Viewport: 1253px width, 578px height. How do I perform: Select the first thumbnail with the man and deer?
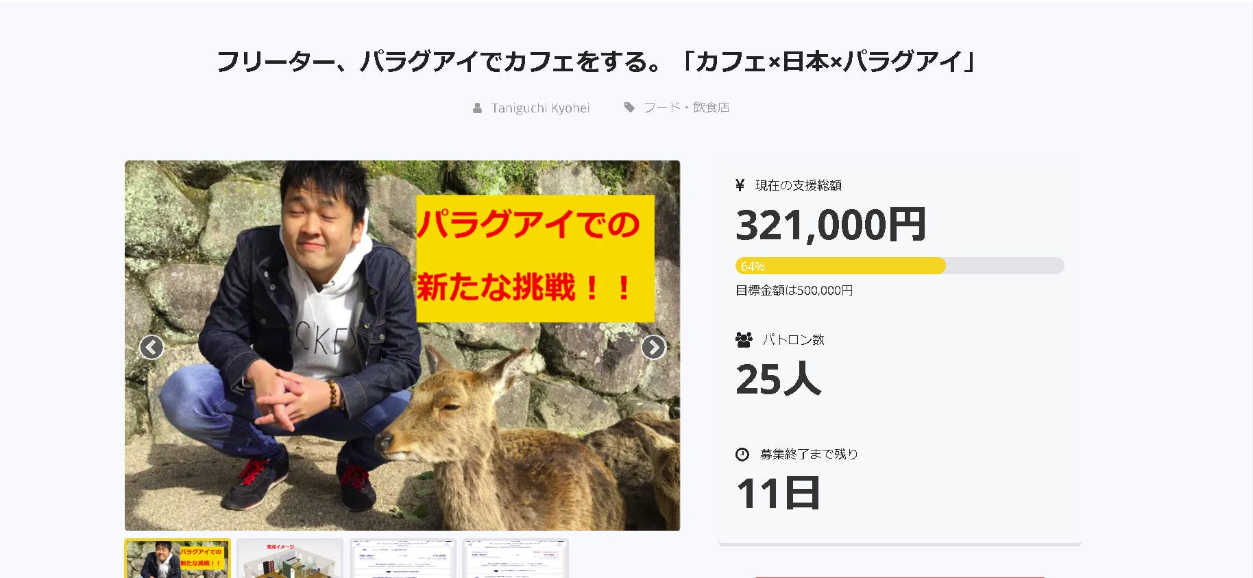[x=178, y=558]
